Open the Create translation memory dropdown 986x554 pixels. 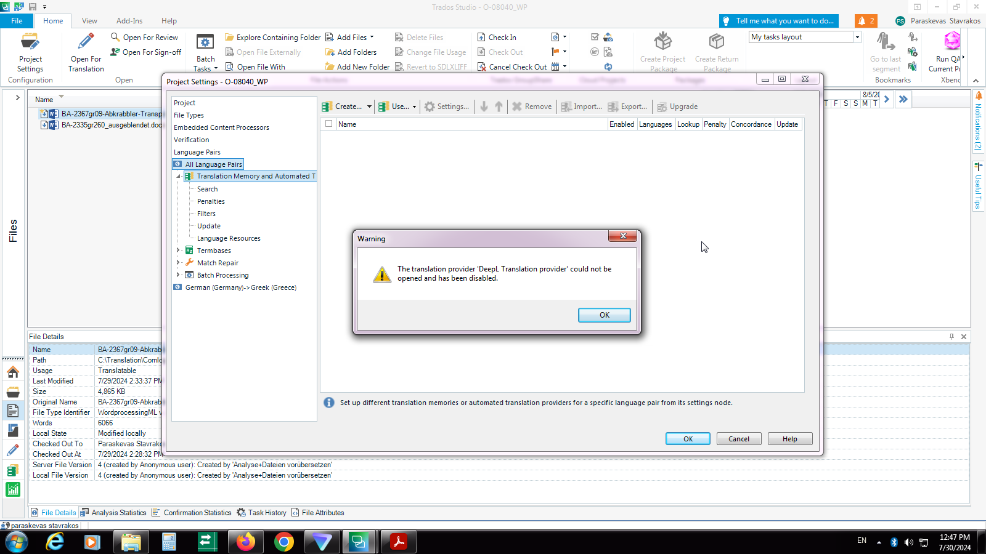click(x=369, y=106)
